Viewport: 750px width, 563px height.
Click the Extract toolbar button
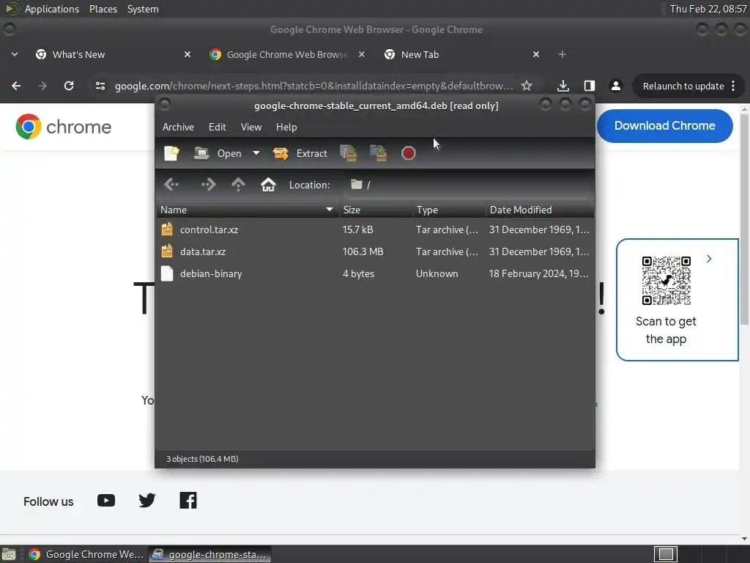(x=300, y=153)
